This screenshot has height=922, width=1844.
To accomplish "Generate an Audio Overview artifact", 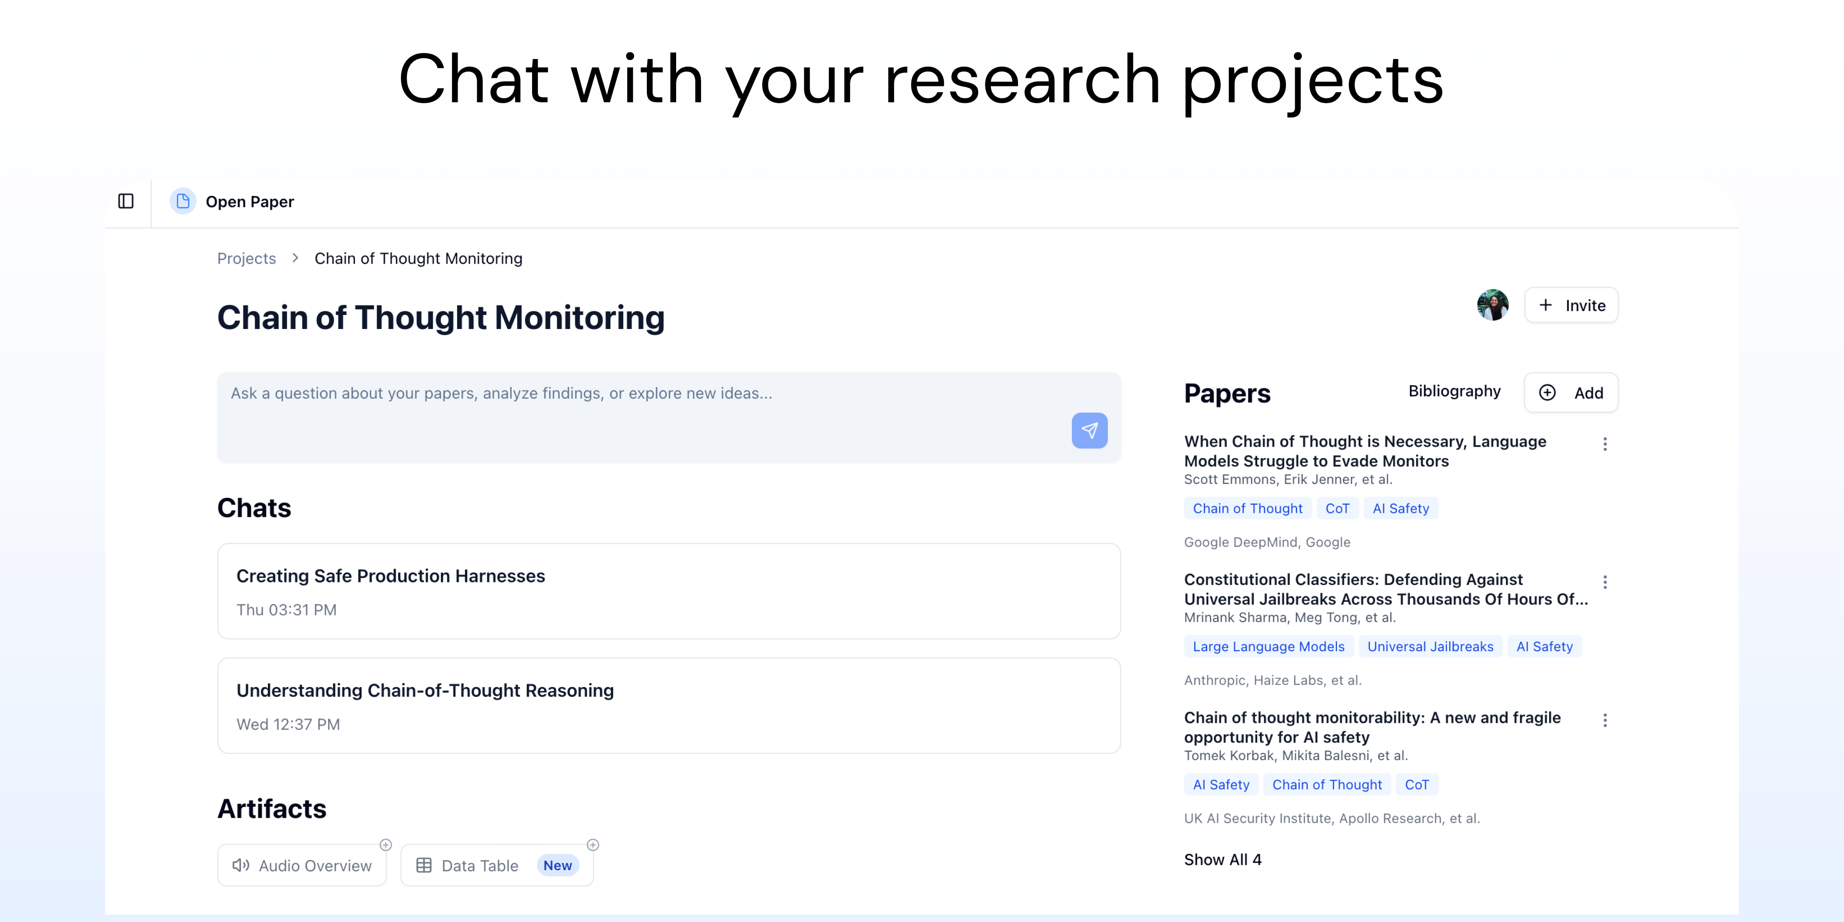I will pyautogui.click(x=302, y=865).
